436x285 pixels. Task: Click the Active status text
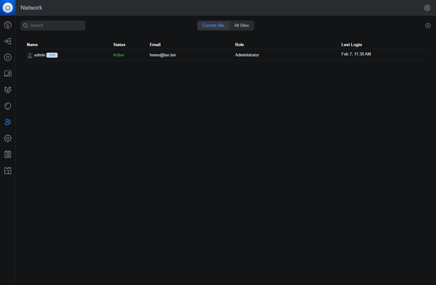click(118, 55)
